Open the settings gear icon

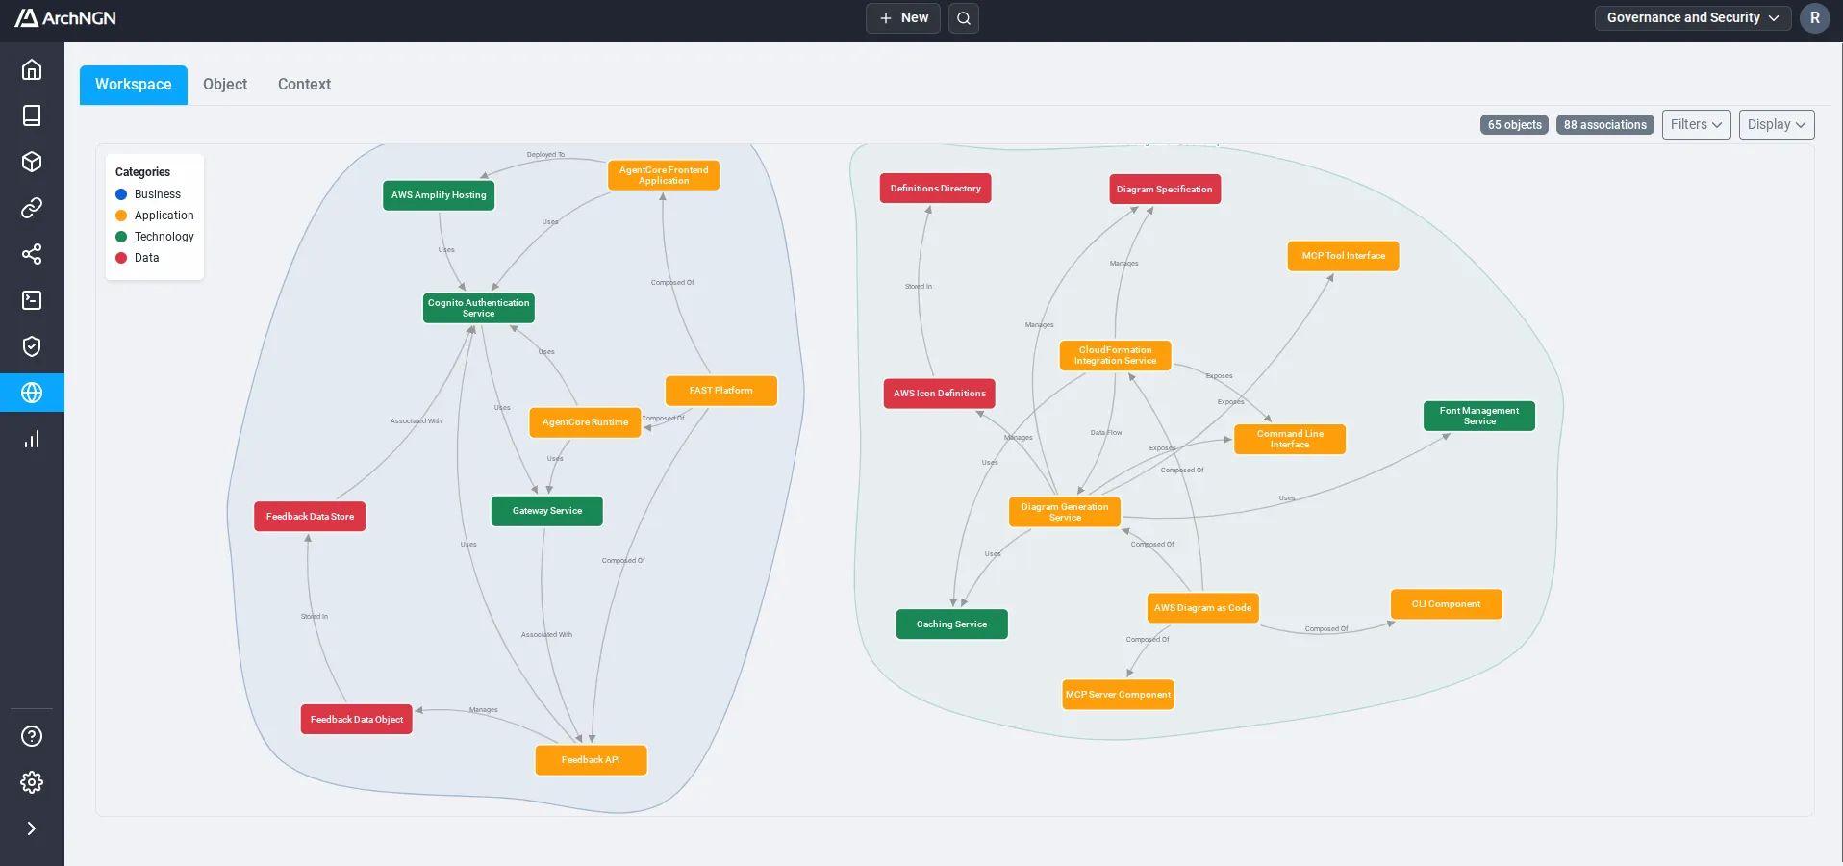pyautogui.click(x=32, y=782)
